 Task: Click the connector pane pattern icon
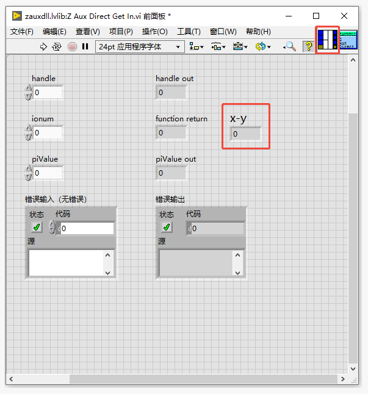click(x=328, y=40)
